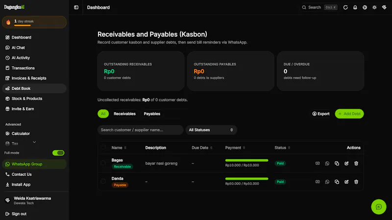Image resolution: width=392 pixels, height=220 pixels.
Task: Duplicate the Danda debt entry
Action: [x=337, y=182]
